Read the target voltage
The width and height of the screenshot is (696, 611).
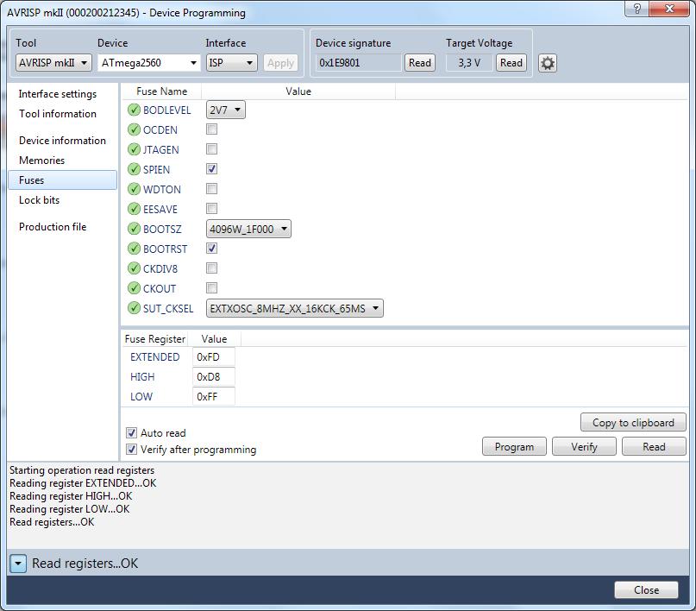(511, 63)
